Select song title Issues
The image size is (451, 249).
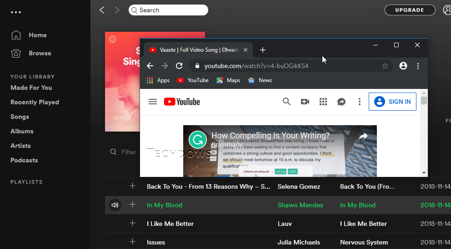pos(156,242)
